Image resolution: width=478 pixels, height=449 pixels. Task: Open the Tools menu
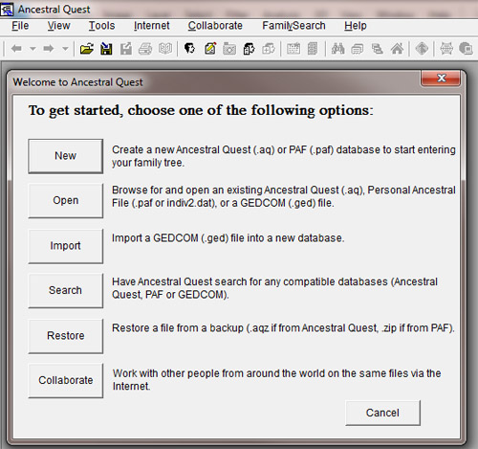click(101, 26)
